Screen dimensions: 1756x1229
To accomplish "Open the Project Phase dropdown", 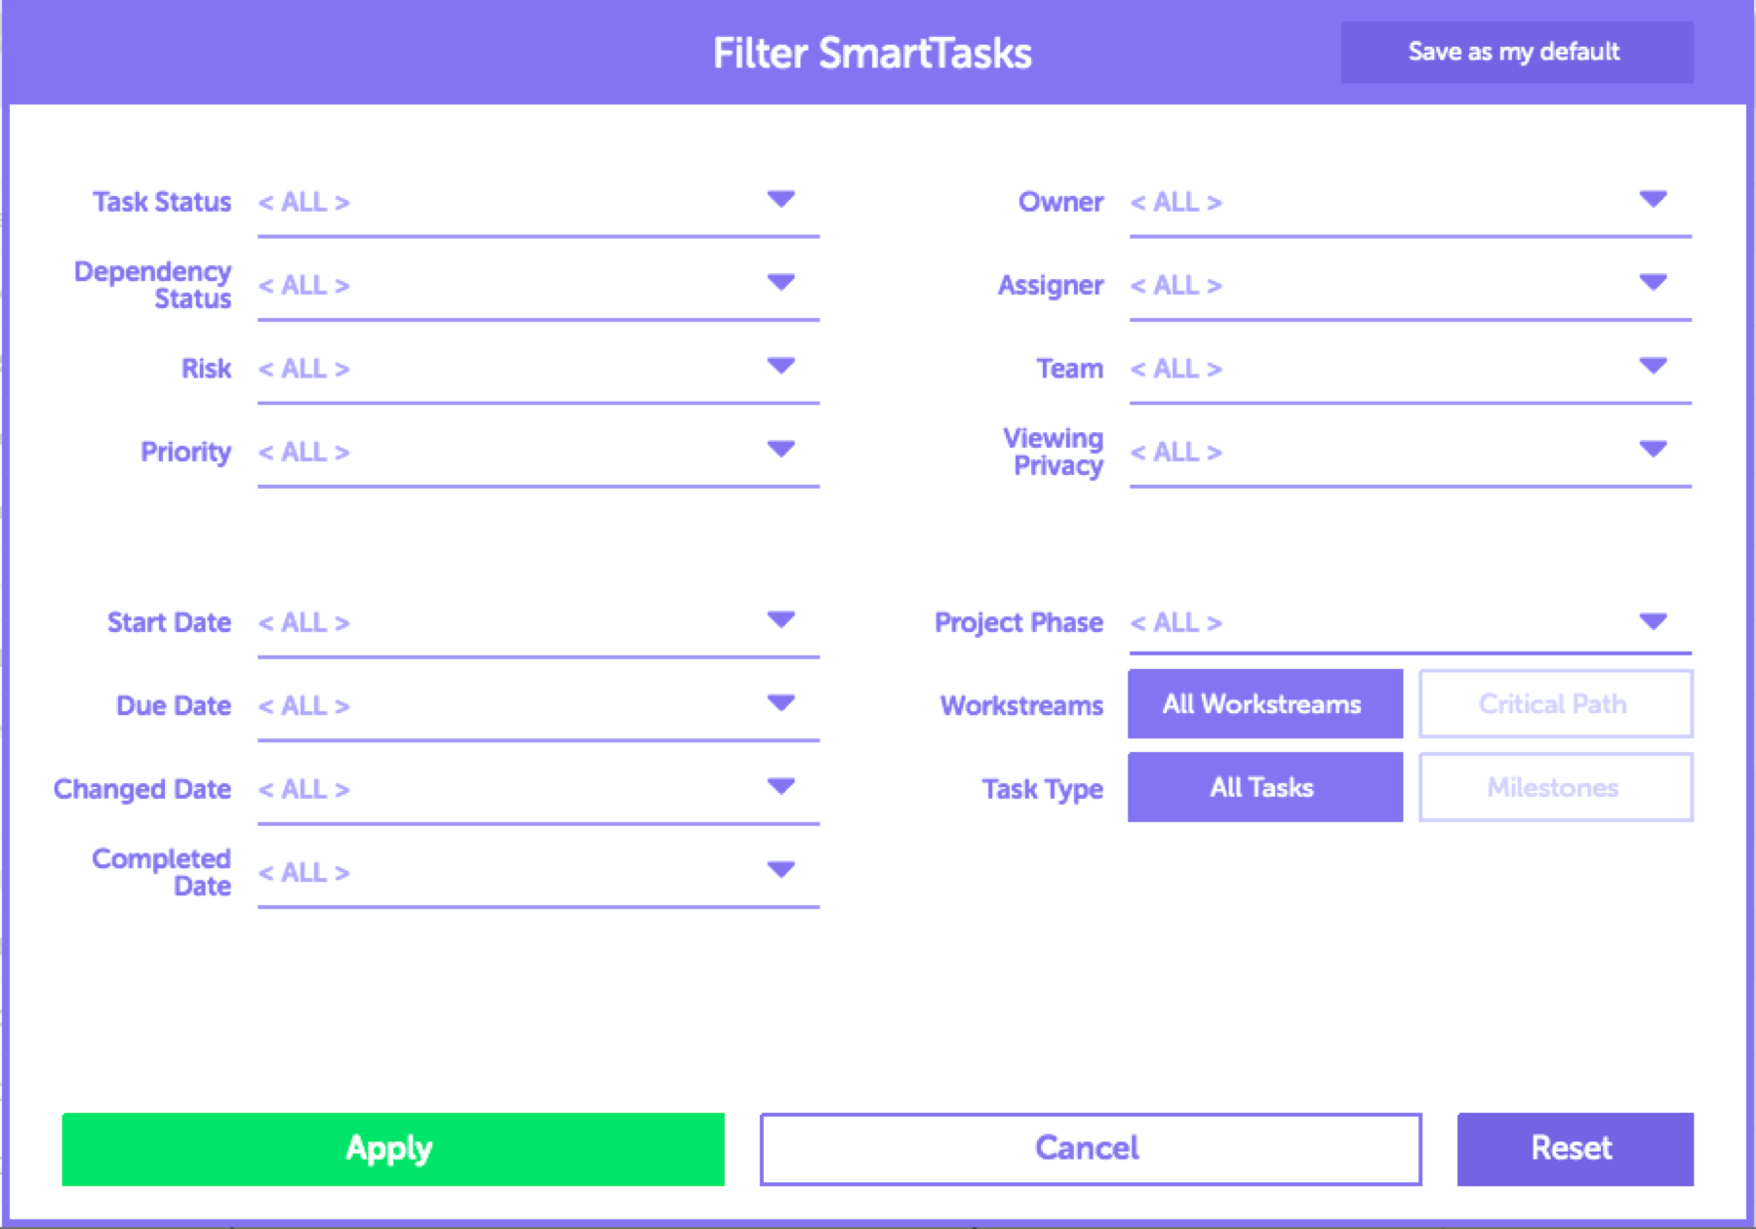I will click(1653, 621).
